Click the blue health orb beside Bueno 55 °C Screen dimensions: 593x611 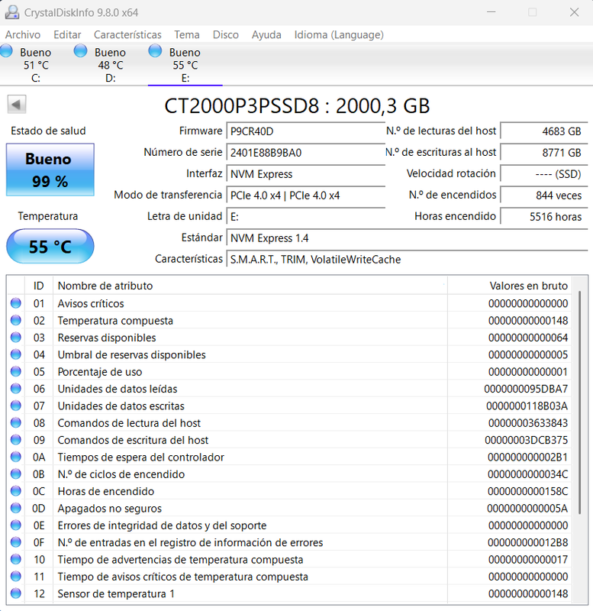tap(155, 50)
